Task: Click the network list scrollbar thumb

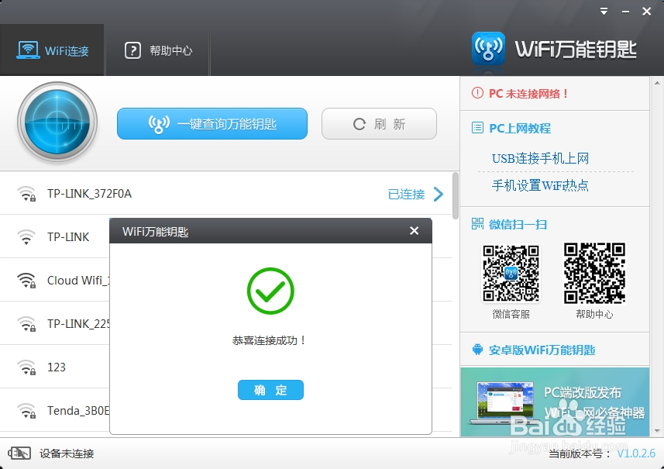Action: coord(456,195)
